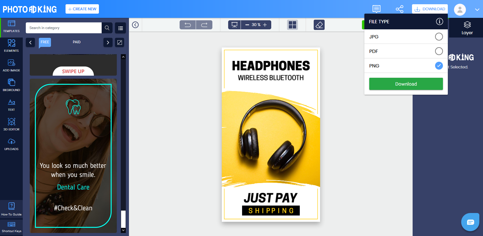Click the share icon in header
483x236 pixels.
tap(400, 9)
